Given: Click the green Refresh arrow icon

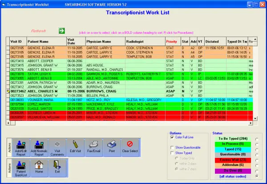Looking at the screenshot, I should (62, 31).
